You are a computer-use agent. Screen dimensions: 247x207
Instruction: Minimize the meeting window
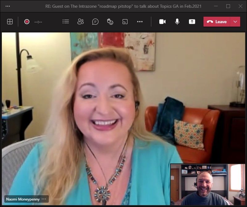pyautogui.click(x=216, y=6)
